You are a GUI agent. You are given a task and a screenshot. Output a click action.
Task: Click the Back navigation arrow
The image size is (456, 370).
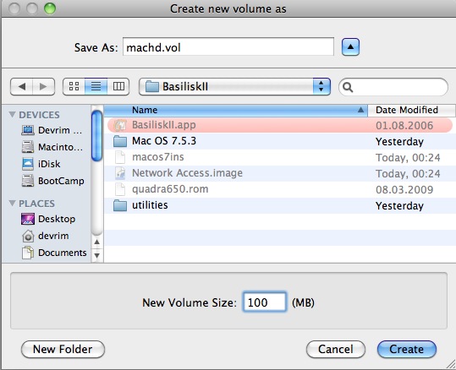click(21, 86)
